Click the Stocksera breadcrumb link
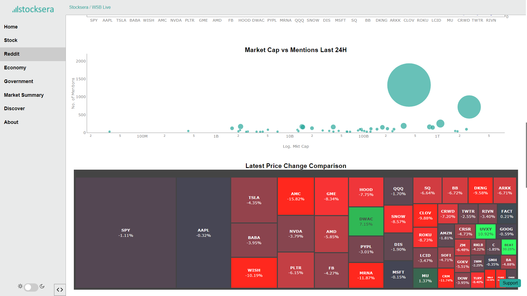527x296 pixels. (79, 7)
